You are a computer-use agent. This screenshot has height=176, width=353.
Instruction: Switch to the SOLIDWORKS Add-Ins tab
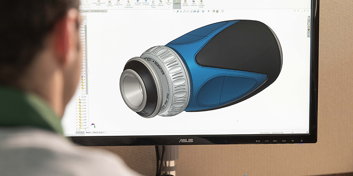[x=98, y=11]
